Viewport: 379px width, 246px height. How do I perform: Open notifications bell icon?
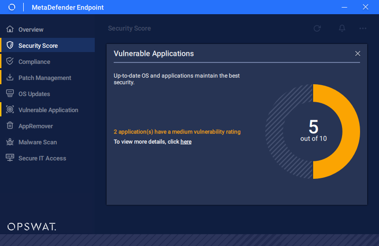tap(342, 28)
